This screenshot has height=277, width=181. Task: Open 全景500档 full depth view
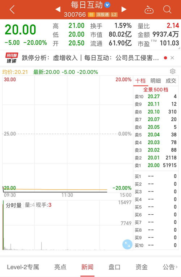pyautogui.click(x=155, y=90)
